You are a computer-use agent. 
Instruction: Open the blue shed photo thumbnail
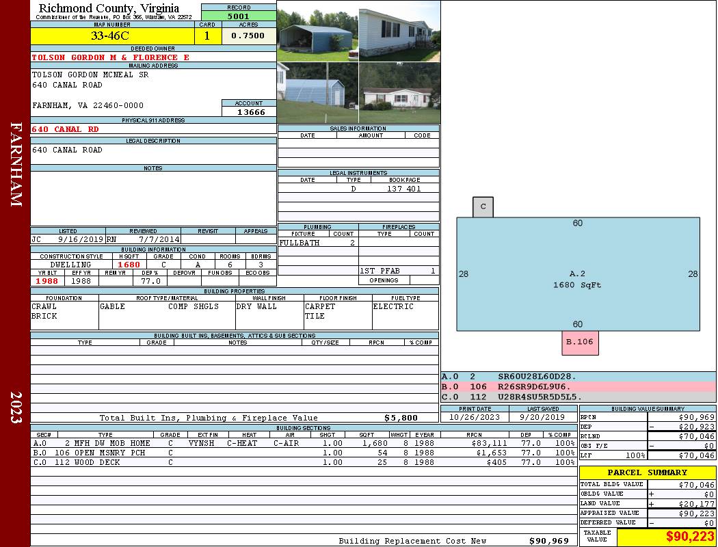[318, 92]
